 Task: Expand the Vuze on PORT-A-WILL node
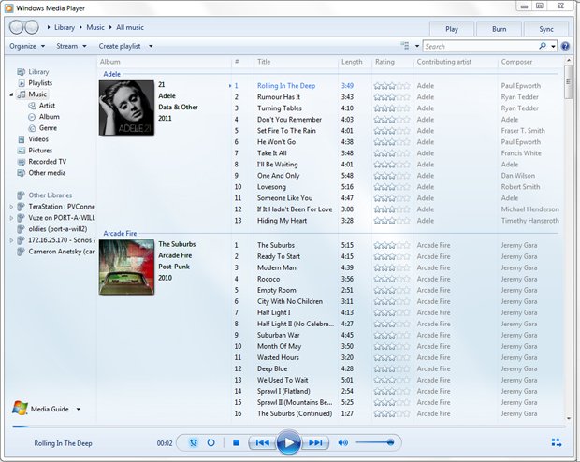[11, 218]
